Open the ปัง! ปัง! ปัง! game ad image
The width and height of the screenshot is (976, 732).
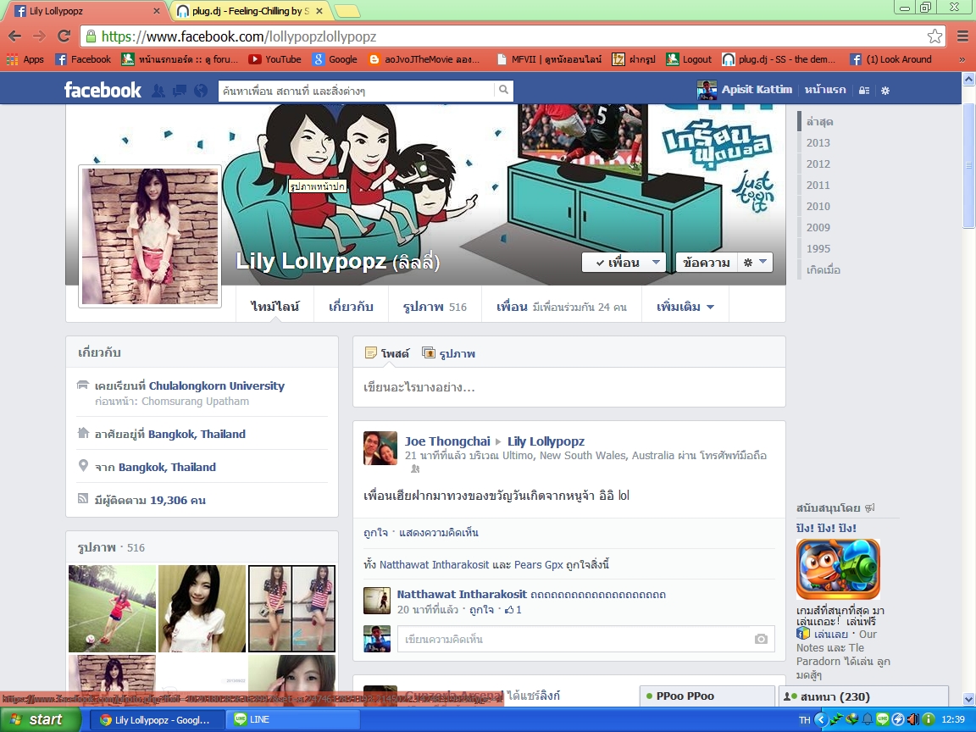pyautogui.click(x=838, y=569)
